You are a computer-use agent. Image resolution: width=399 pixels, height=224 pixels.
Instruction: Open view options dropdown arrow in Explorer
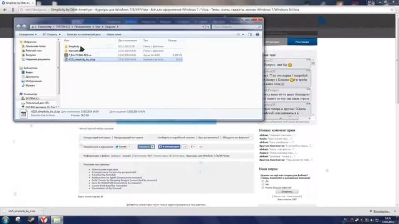coord(243,34)
